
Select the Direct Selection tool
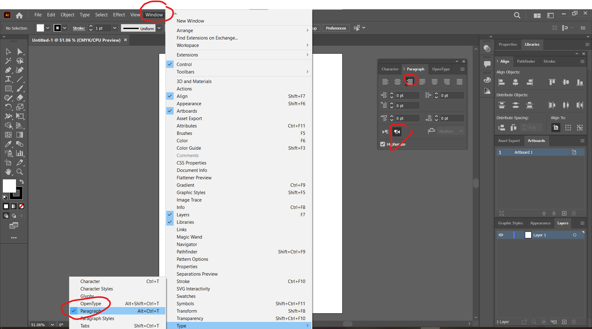pos(20,52)
